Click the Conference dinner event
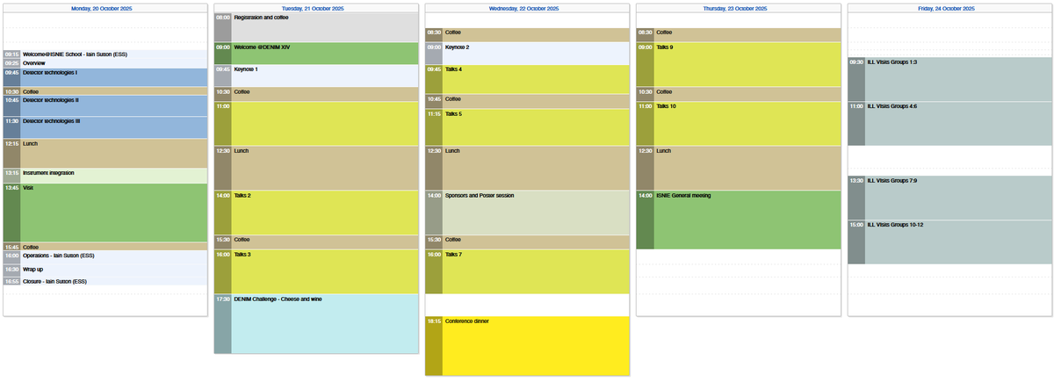The height and width of the screenshot is (382, 1054). click(x=536, y=345)
